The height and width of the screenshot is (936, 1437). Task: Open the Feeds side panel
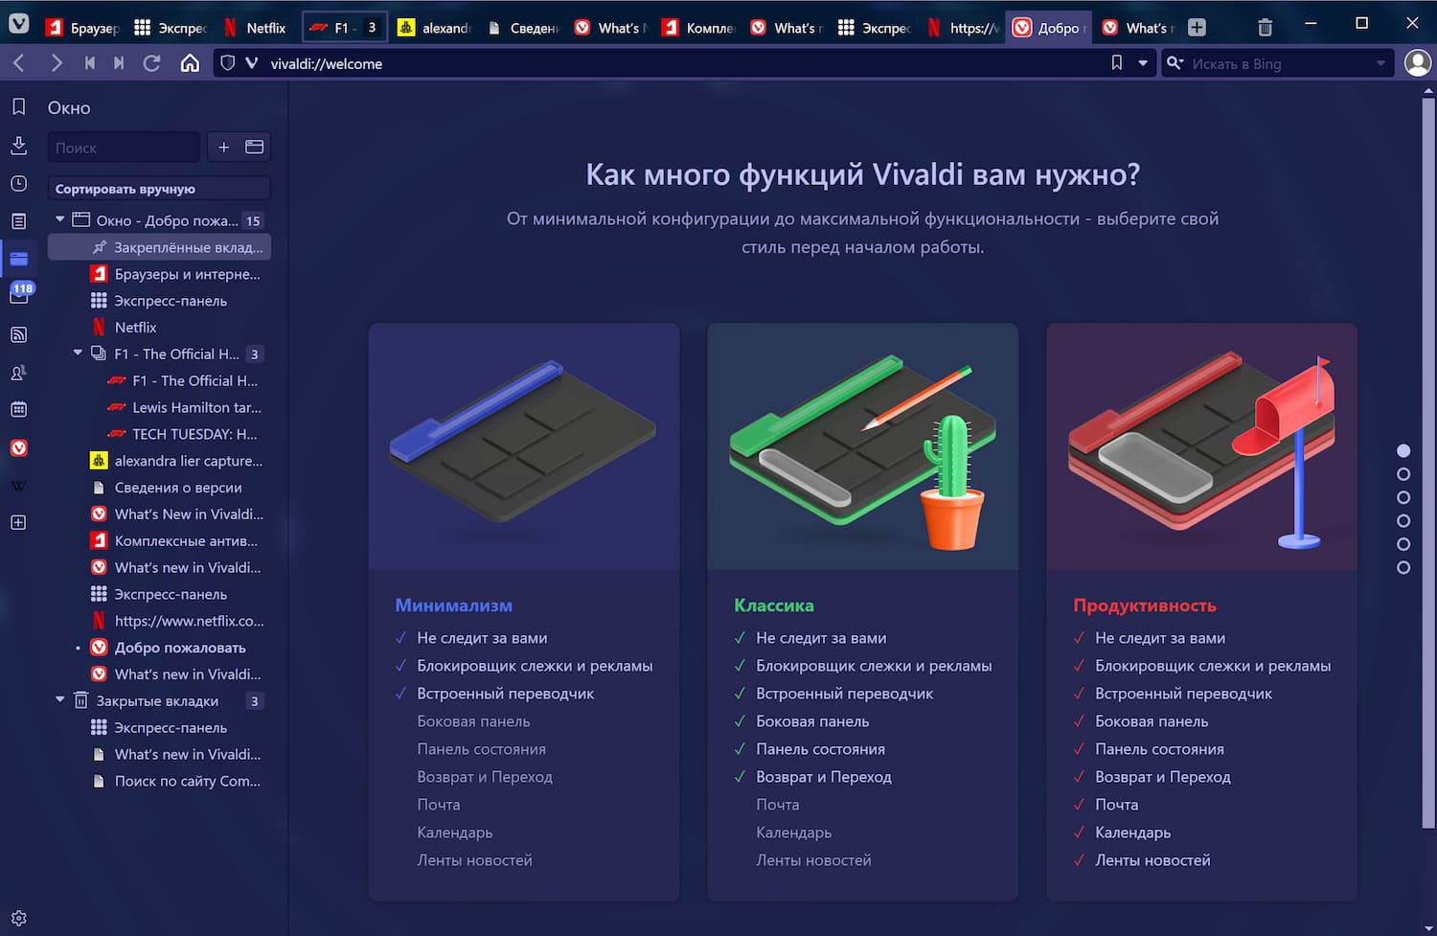pyautogui.click(x=18, y=334)
